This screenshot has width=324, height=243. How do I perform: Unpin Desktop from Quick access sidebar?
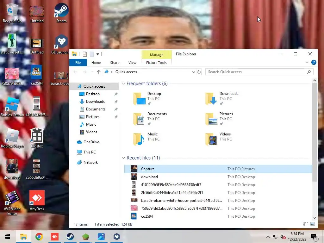click(116, 94)
